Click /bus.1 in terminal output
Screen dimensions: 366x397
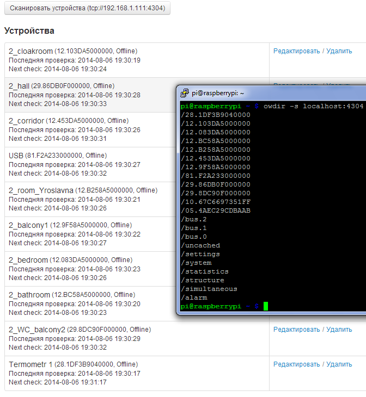click(194, 228)
